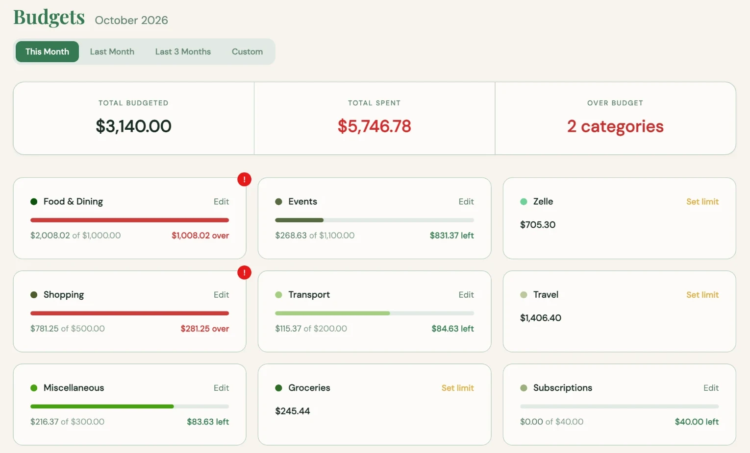The image size is (750, 453).
Task: Click the '$40.00 left' text
Action: [x=697, y=422]
